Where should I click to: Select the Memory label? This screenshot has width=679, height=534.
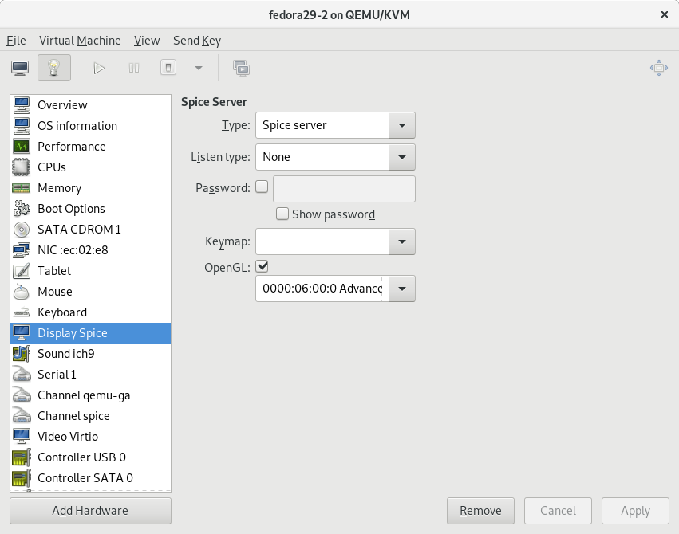pos(59,188)
